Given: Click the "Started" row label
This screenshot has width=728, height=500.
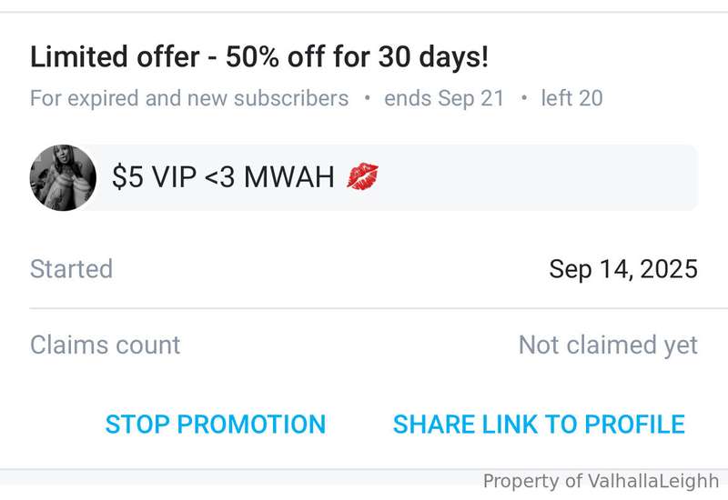Looking at the screenshot, I should (71, 268).
